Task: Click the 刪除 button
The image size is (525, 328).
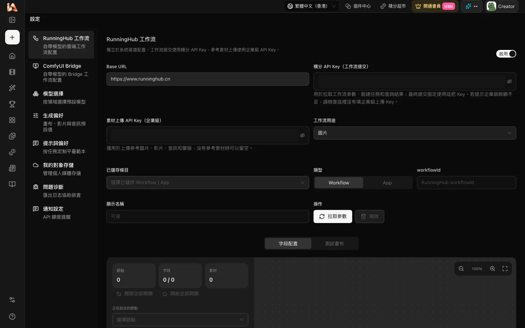Action: pos(370,216)
